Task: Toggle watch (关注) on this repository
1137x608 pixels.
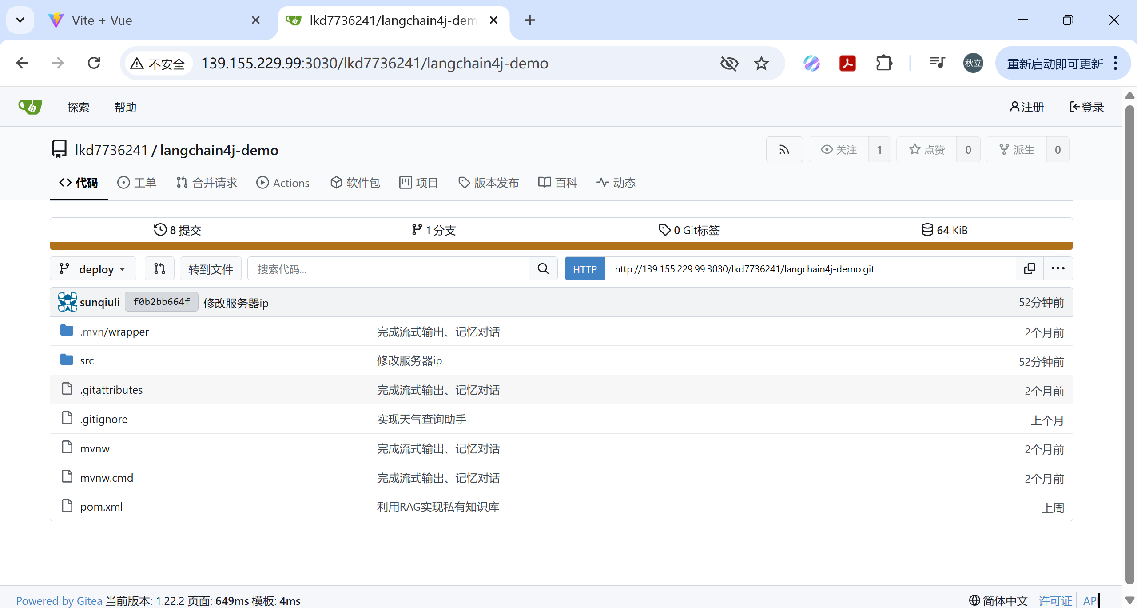Action: click(x=839, y=150)
